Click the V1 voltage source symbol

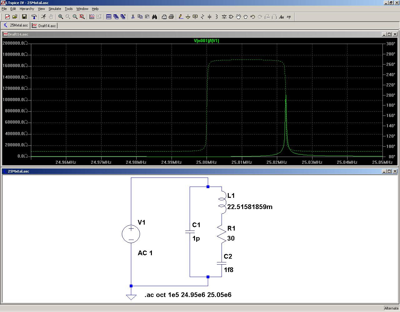click(131, 234)
